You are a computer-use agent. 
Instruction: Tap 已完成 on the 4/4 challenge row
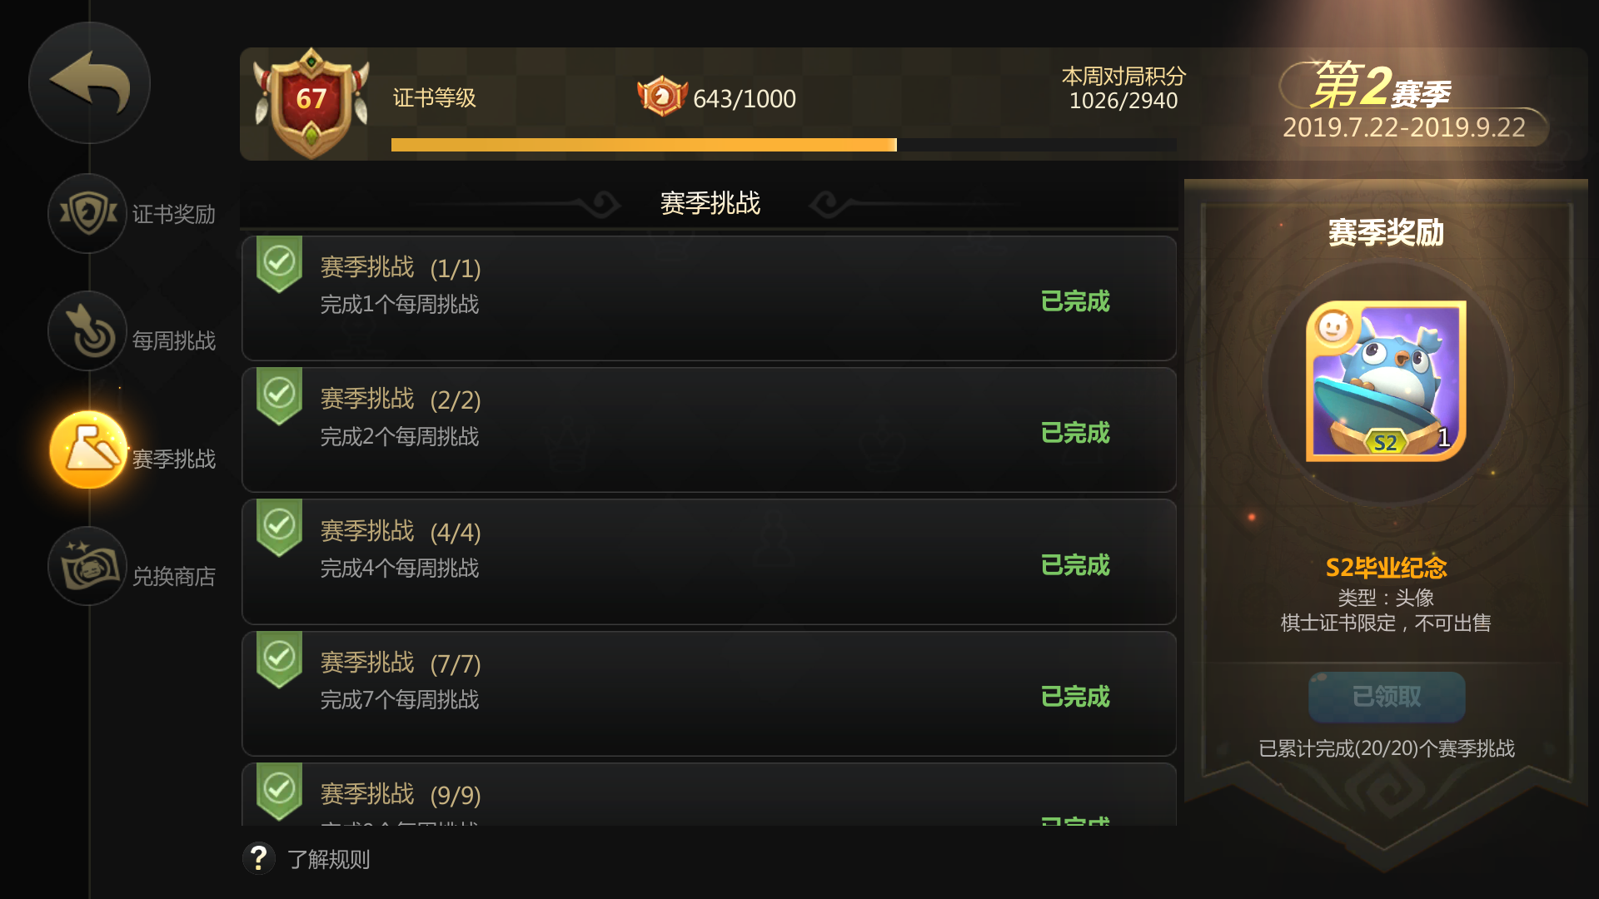1075,565
